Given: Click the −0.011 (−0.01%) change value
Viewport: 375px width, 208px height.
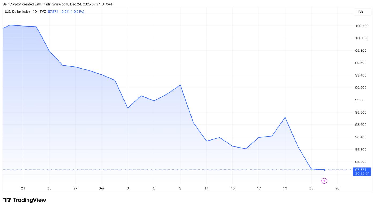Looking at the screenshot, I should point(72,12).
